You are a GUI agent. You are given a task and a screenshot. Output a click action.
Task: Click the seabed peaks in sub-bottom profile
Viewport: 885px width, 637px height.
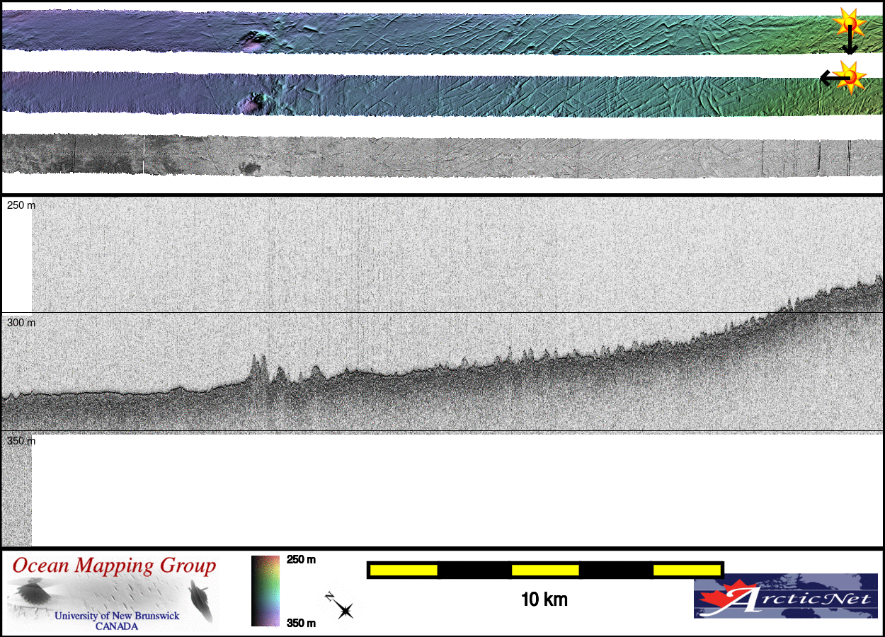tap(260, 367)
